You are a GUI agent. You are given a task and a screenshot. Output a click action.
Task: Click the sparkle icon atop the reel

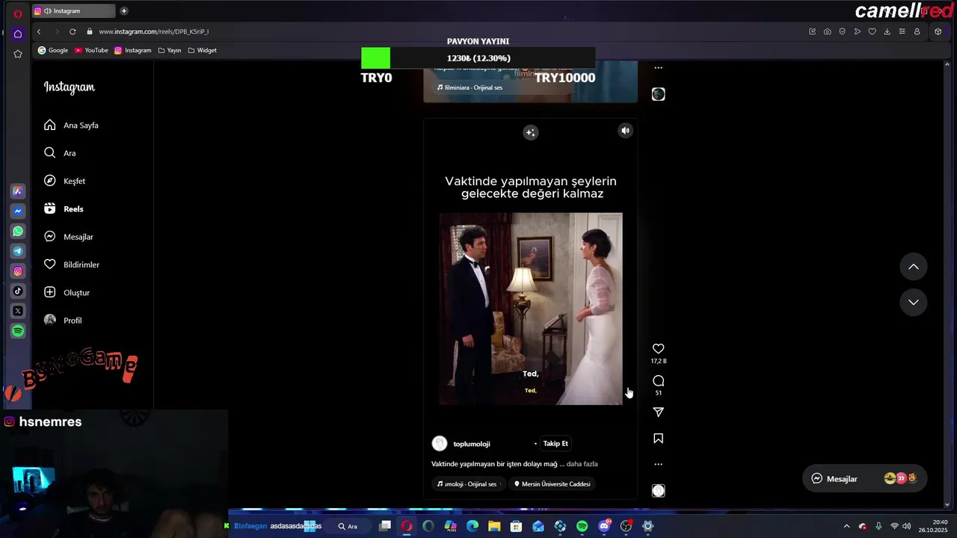tap(530, 132)
